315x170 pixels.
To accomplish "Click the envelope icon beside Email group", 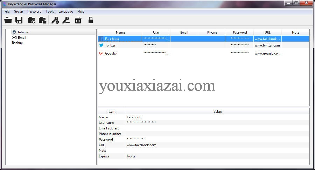I will [14, 37].
